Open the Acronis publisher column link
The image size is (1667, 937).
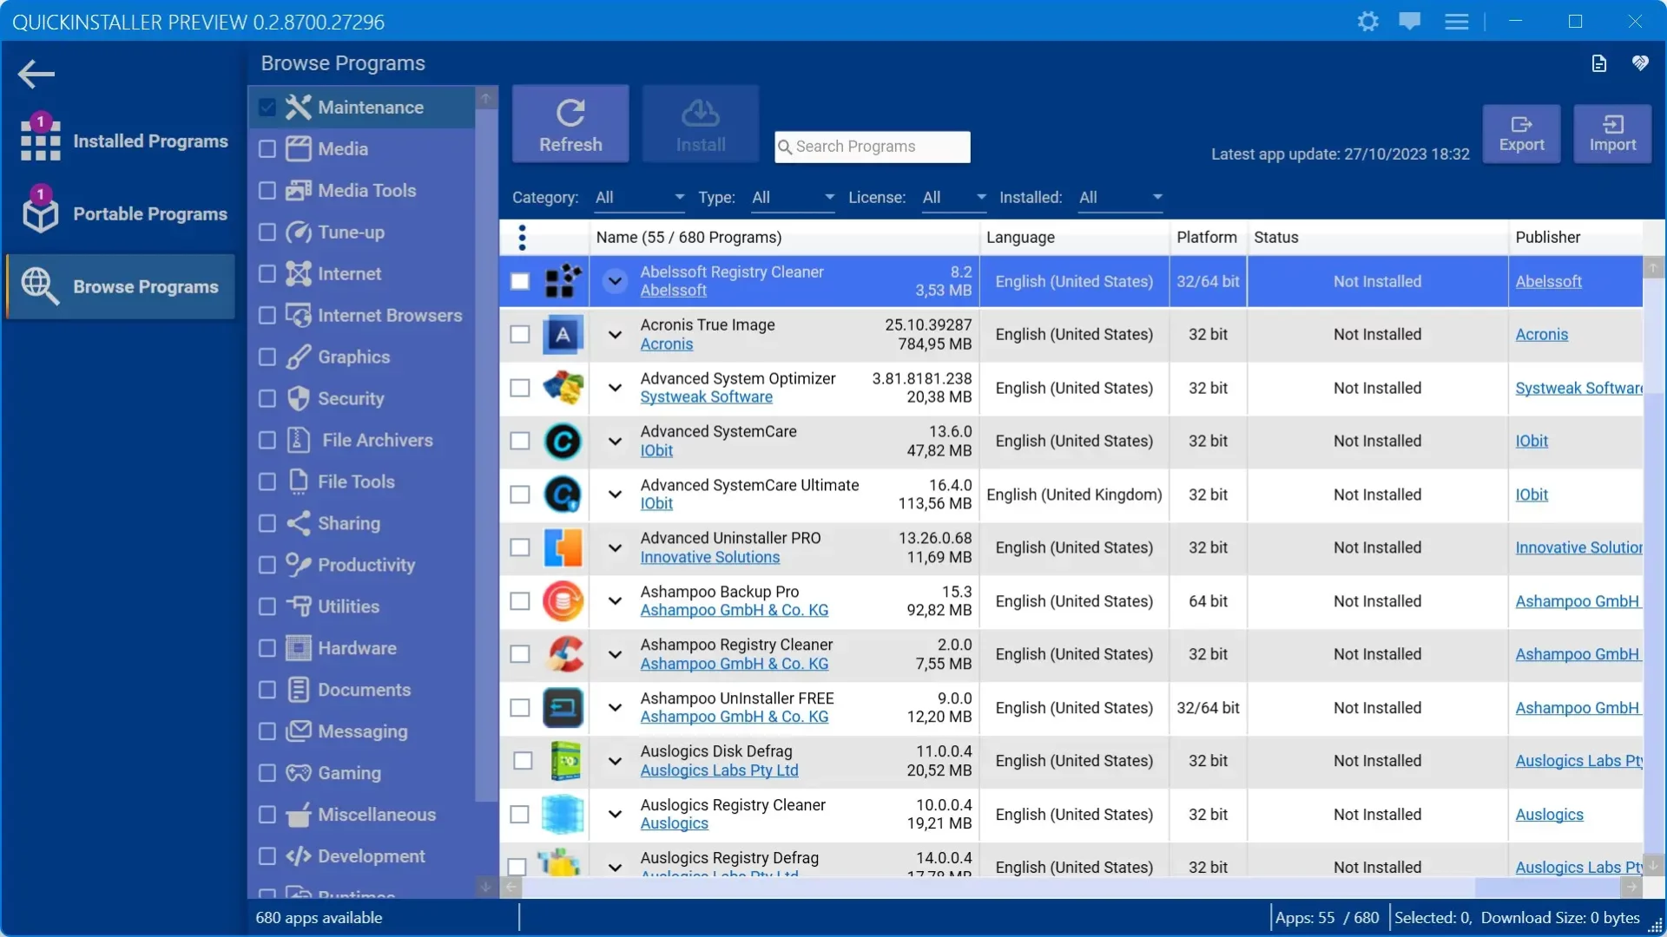click(1541, 335)
